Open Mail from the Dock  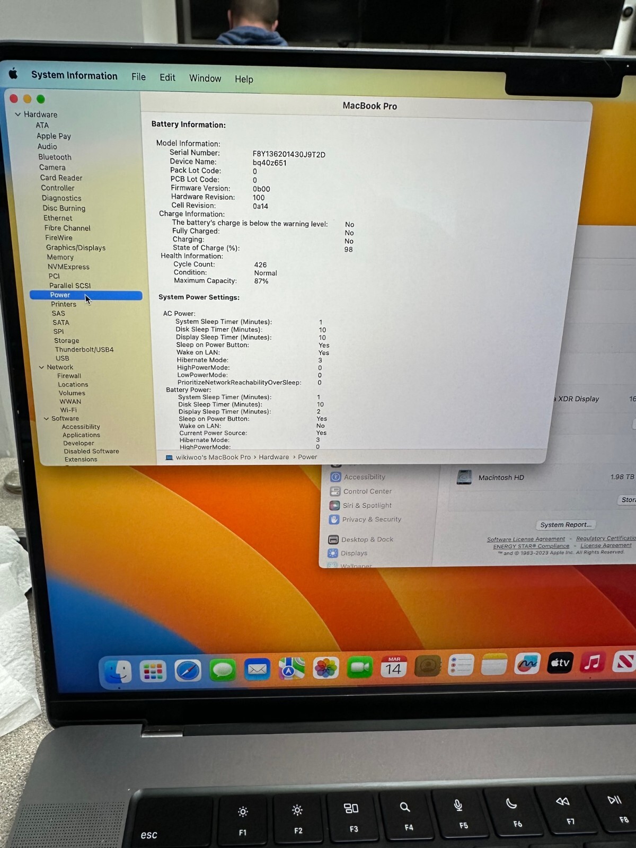click(x=257, y=669)
